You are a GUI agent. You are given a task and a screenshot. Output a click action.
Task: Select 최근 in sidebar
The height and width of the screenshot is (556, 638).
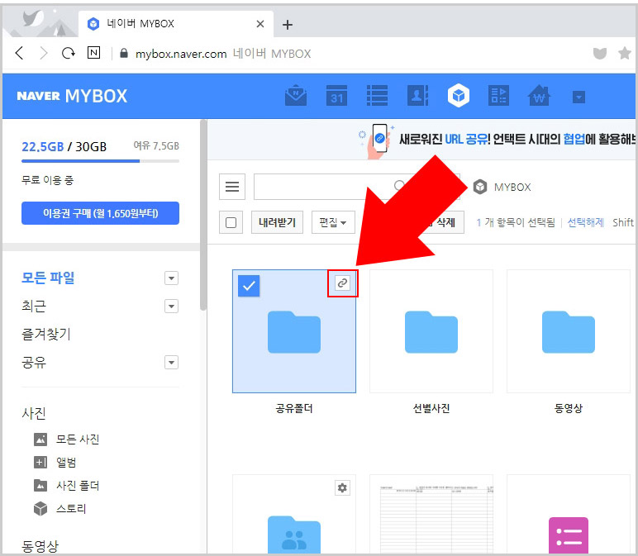pyautogui.click(x=34, y=306)
